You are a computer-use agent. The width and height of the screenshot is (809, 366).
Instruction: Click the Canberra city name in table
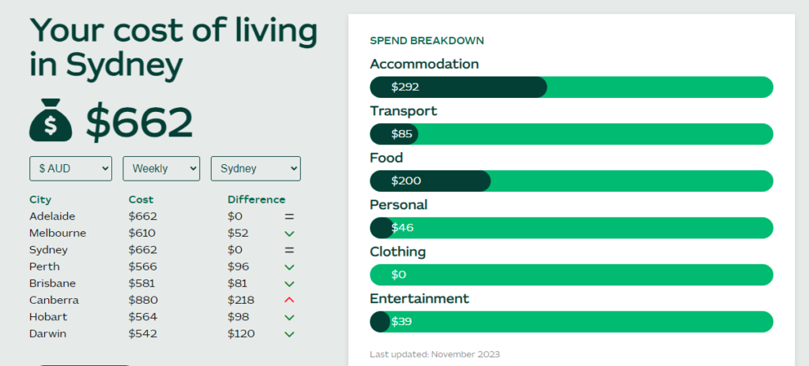(54, 300)
